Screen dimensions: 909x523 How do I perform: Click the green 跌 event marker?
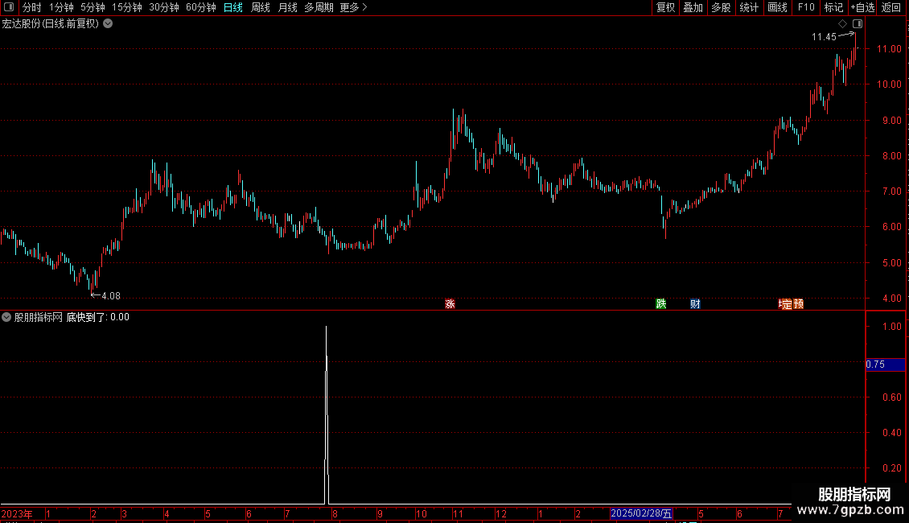661,304
